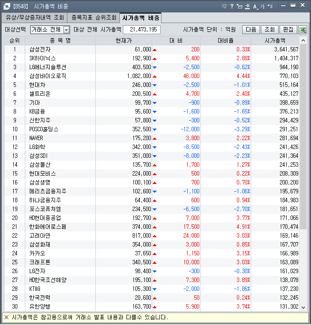Click 삼성바이오로직스 stock name

tap(47, 76)
